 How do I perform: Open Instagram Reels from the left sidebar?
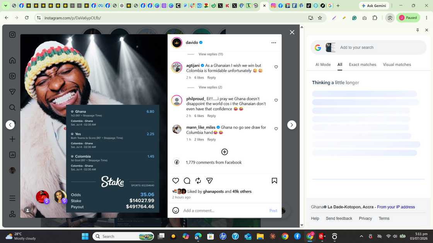[12, 76]
